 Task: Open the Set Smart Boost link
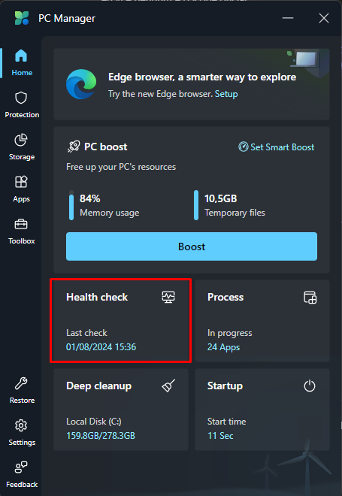point(276,147)
